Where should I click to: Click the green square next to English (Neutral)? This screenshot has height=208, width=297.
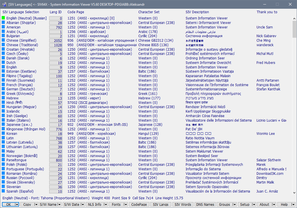[3, 18]
